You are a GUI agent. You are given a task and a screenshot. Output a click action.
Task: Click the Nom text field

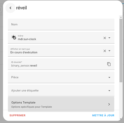61,24
